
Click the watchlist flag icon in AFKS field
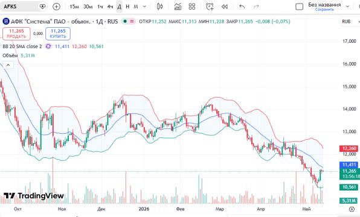(42, 7)
